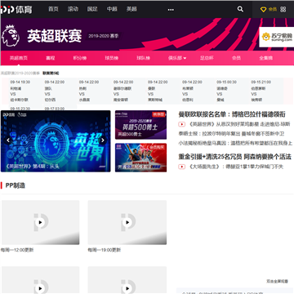294x294 pixels.
Task: Expand the 俱乐部 dropdown menu
Action: point(177,58)
